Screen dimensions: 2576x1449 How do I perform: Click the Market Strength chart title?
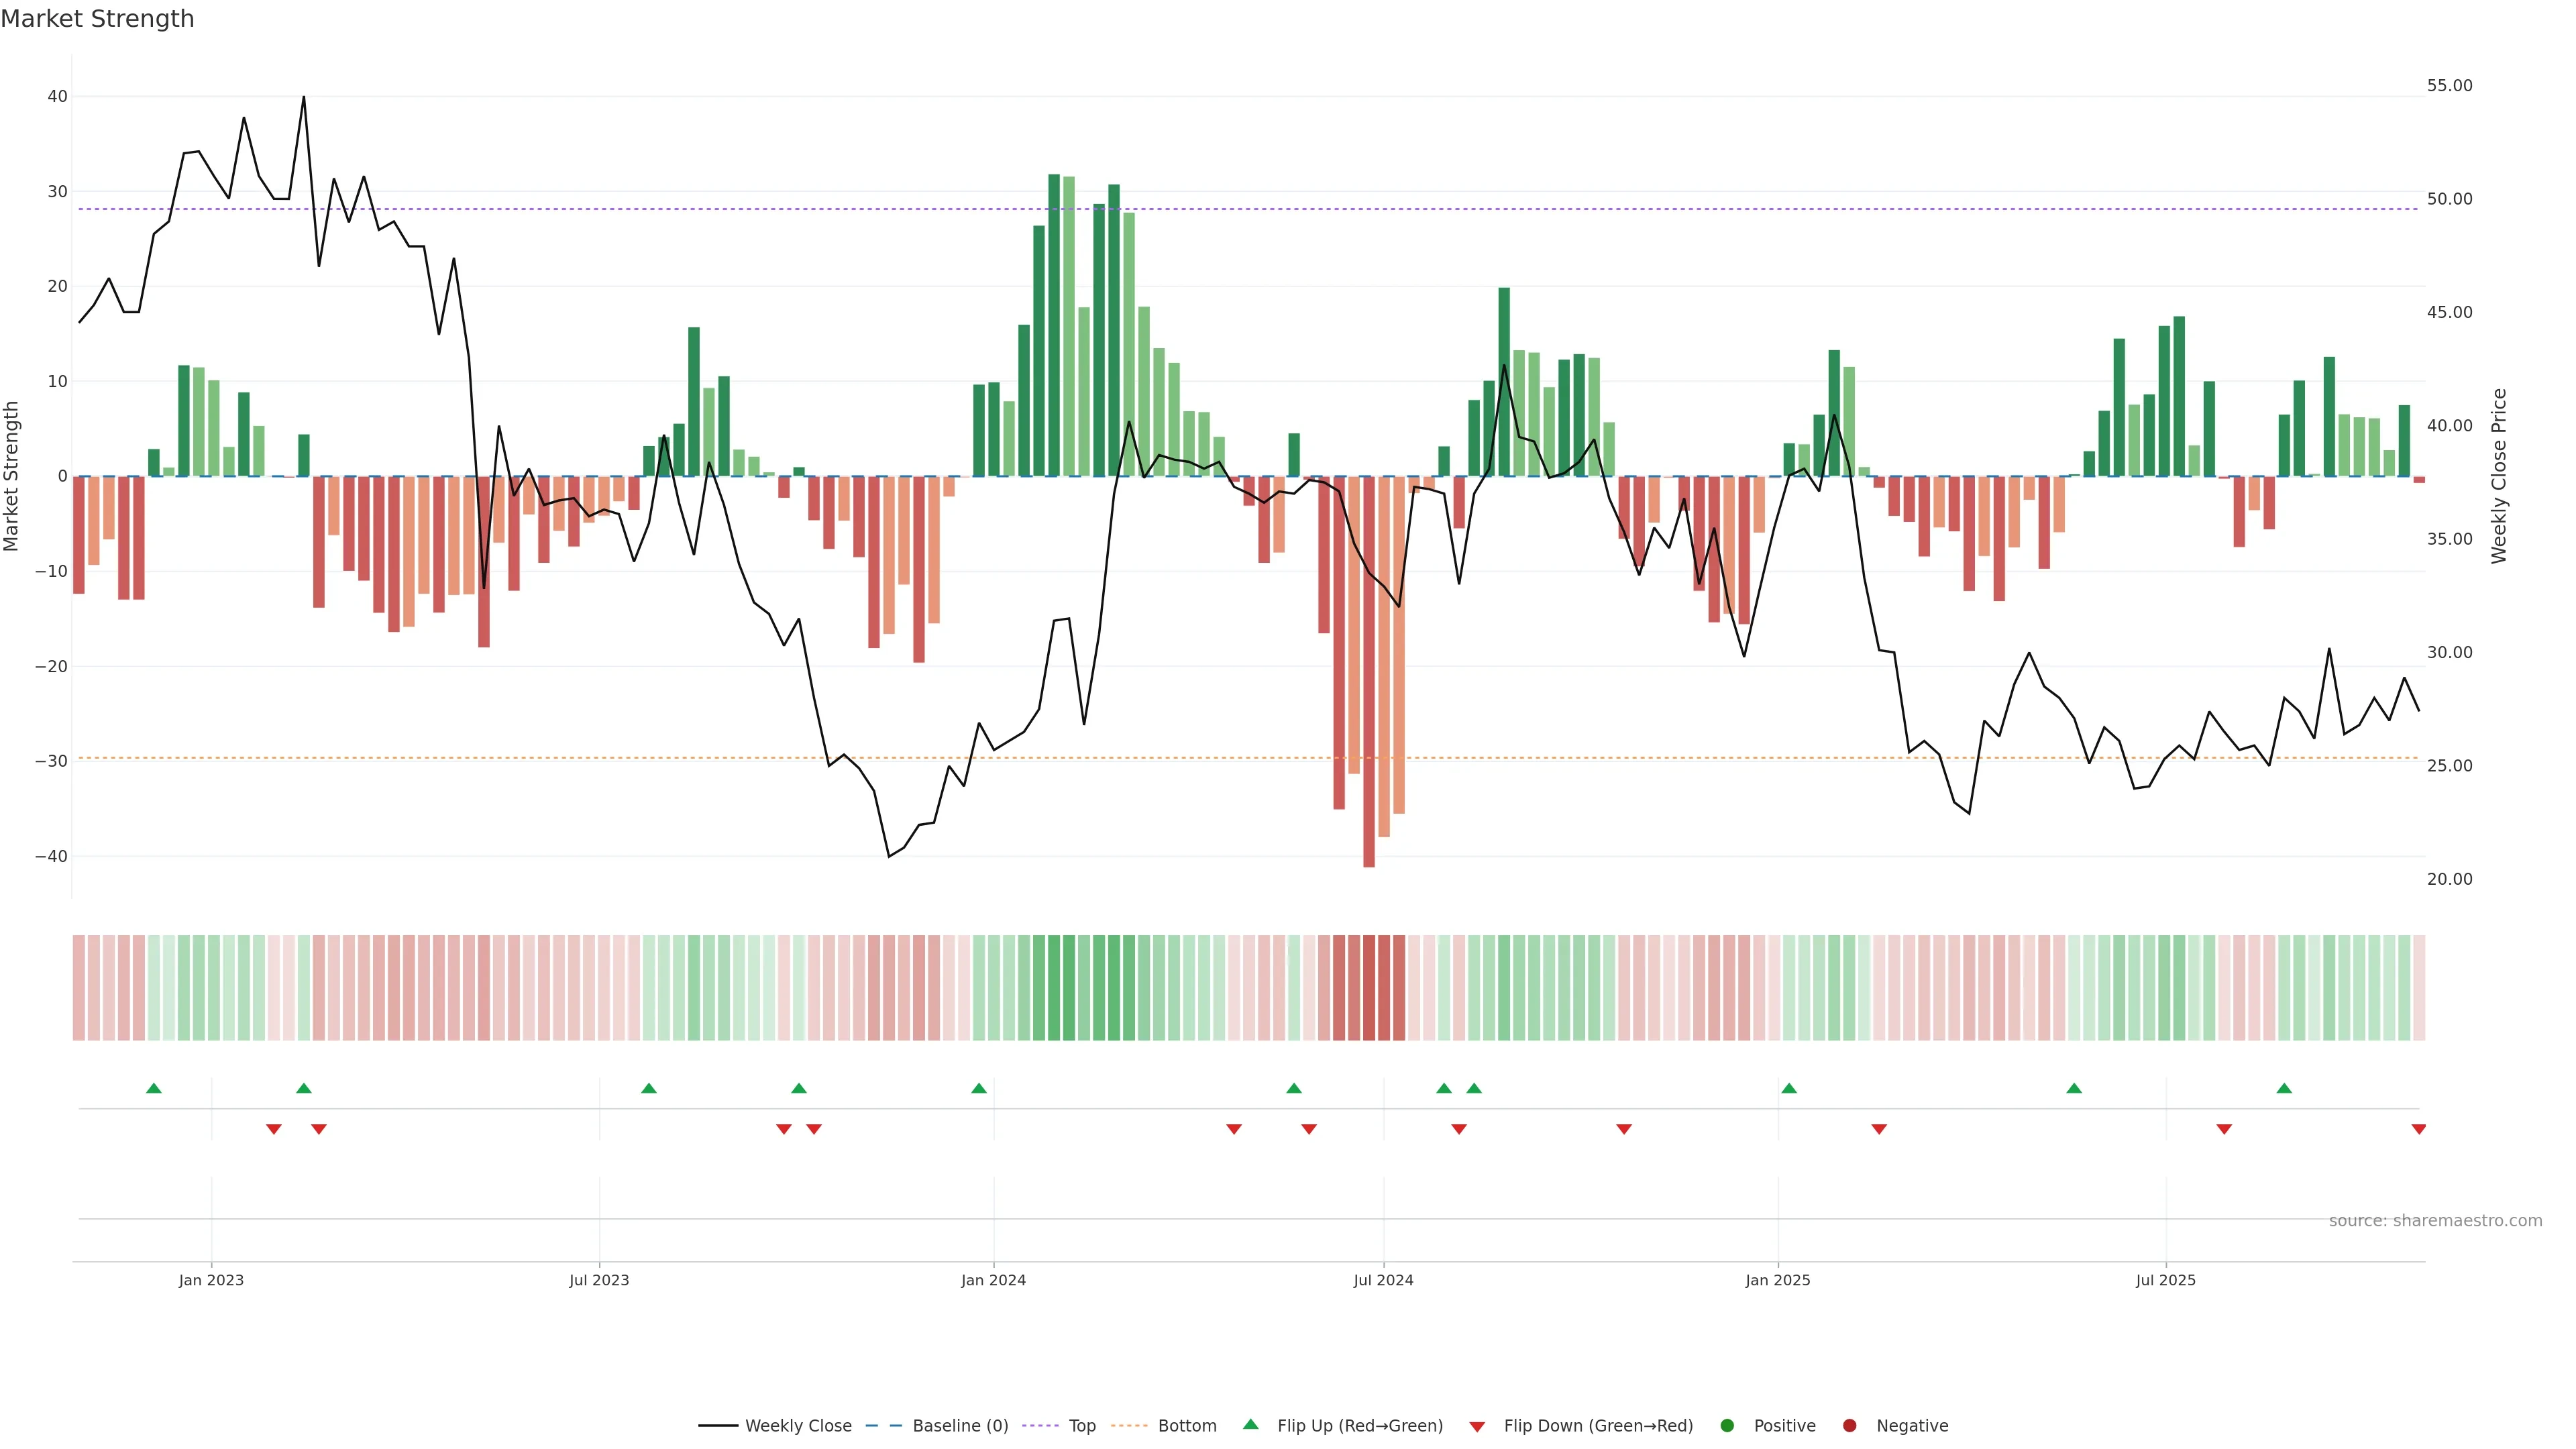coord(97,19)
